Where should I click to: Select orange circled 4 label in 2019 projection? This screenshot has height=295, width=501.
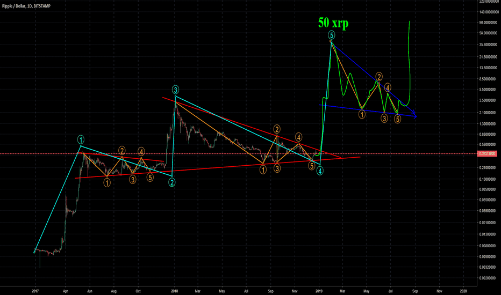[388, 87]
